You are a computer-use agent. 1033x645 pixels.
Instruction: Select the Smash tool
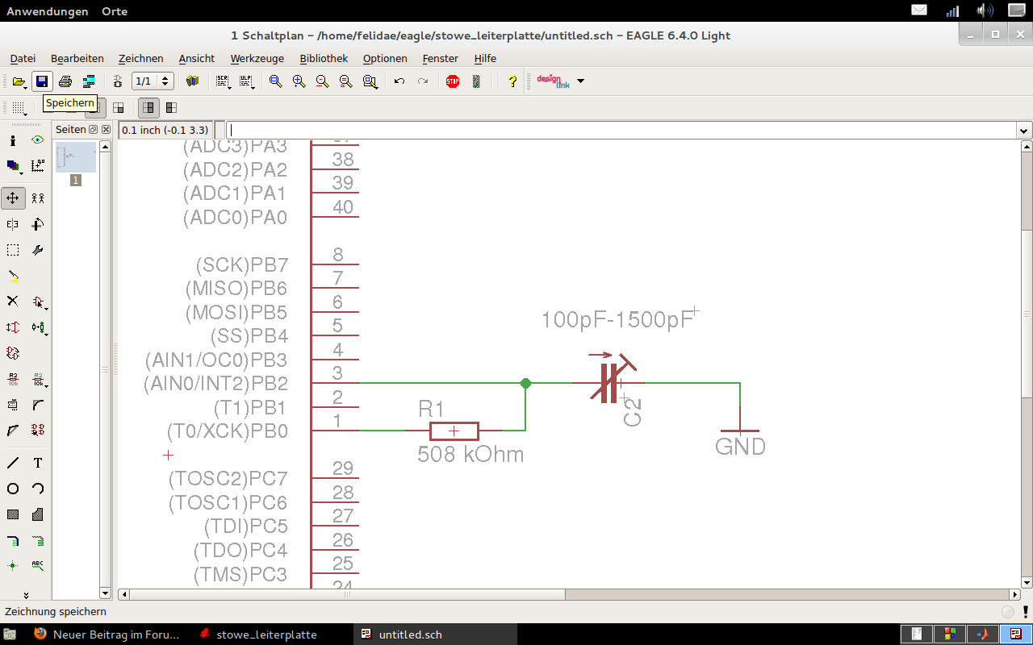click(x=13, y=405)
